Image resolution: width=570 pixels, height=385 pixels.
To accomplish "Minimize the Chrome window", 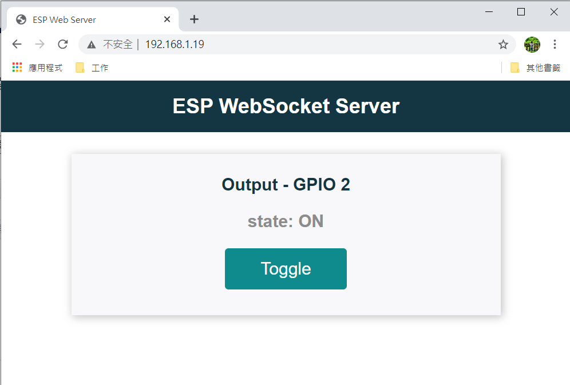I will (x=489, y=12).
